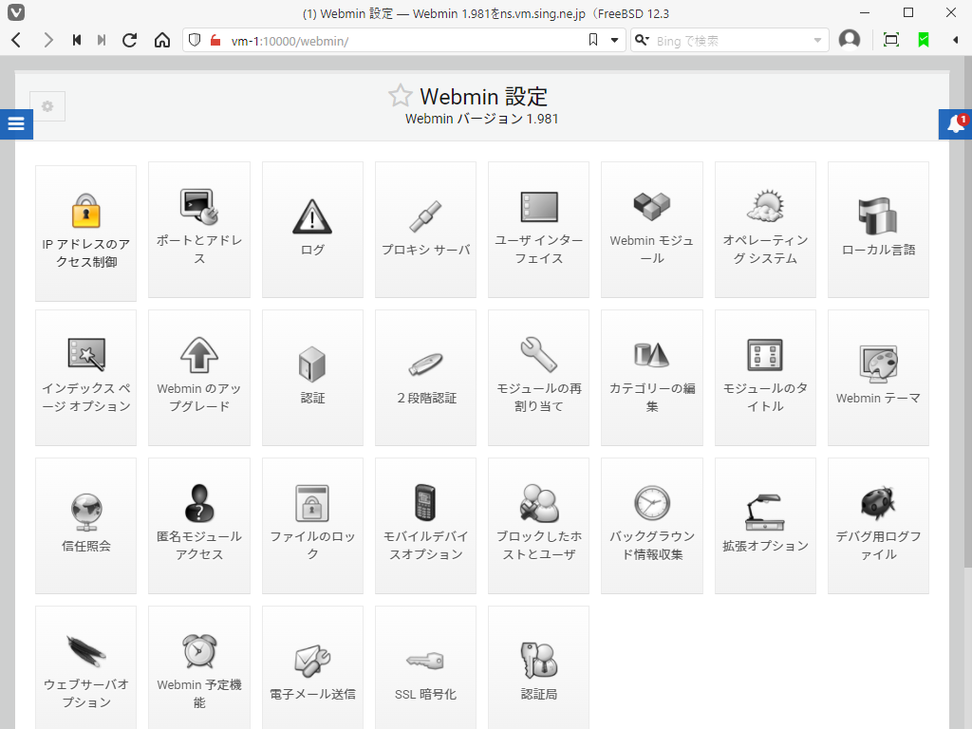This screenshot has width=972, height=729.
Task: Open モジュールのタイトル settings
Action: [x=766, y=378]
